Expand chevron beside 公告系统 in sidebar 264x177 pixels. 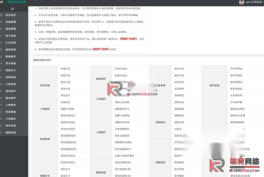tap(1, 84)
